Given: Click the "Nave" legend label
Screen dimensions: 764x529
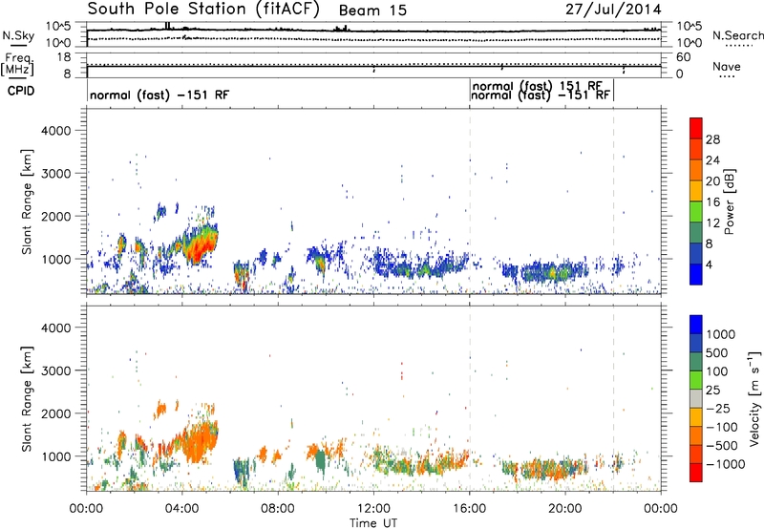Looking at the screenshot, I should (x=727, y=66).
